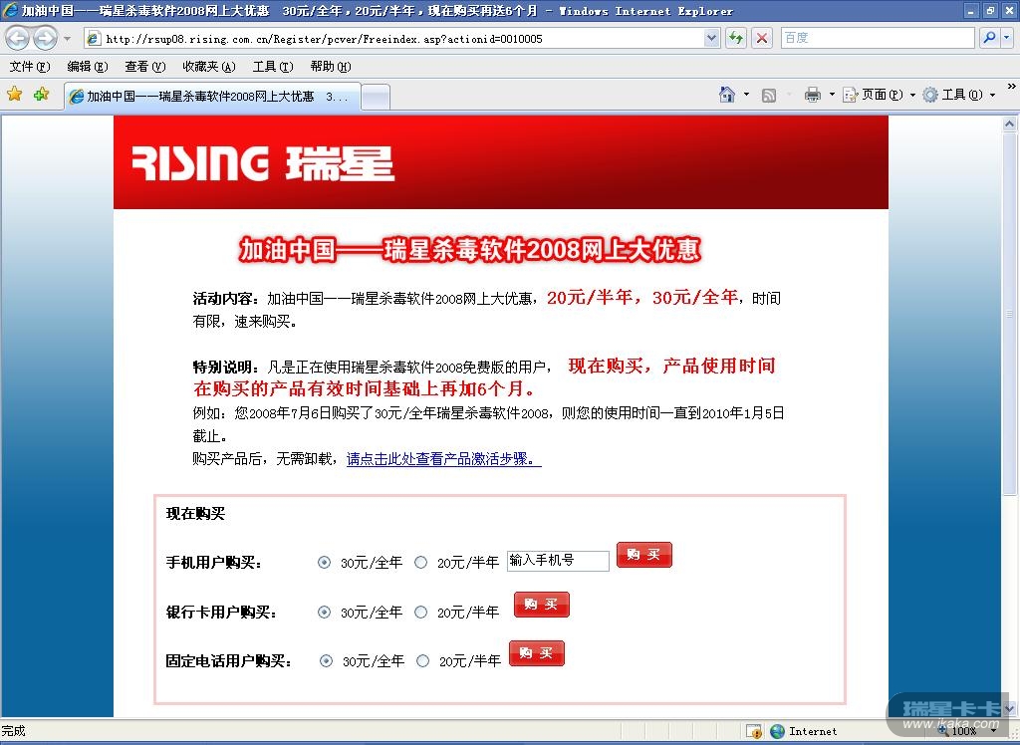The width and height of the screenshot is (1020, 745).
Task: Click the Print printer icon
Action: (813, 95)
